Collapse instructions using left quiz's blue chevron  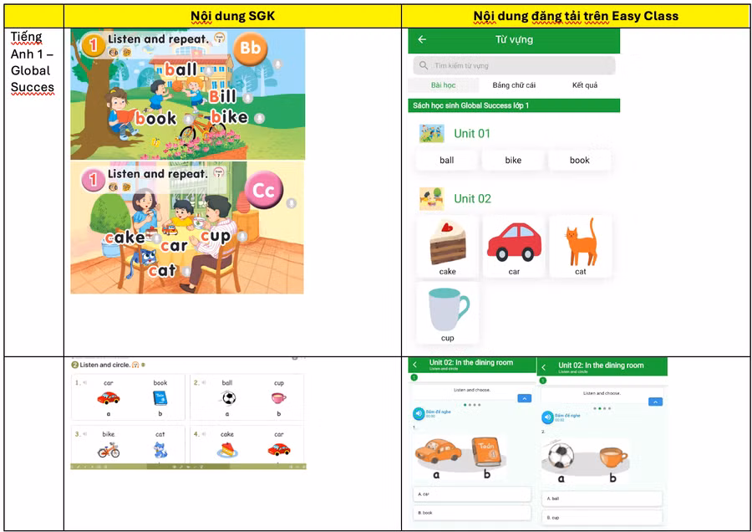coord(524,398)
